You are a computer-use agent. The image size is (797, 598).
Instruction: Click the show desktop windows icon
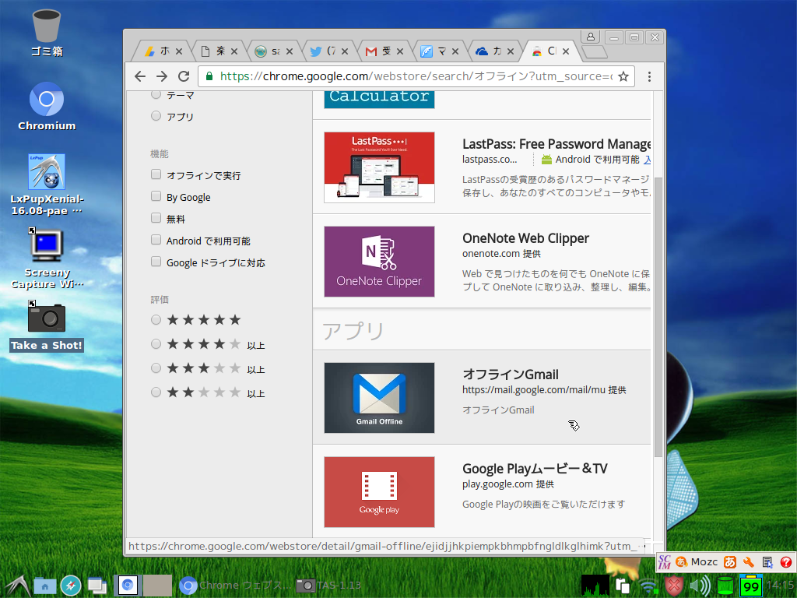pos(97,586)
